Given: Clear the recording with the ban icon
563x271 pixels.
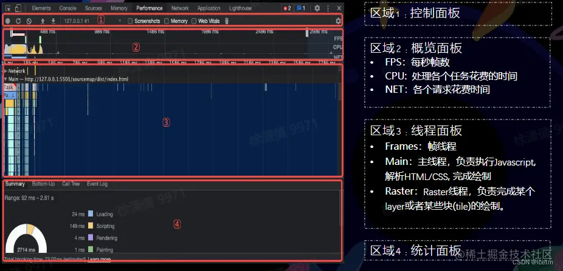Looking at the screenshot, I should (29, 21).
